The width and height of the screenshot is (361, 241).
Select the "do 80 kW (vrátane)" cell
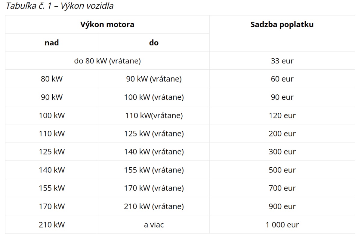tap(107, 61)
